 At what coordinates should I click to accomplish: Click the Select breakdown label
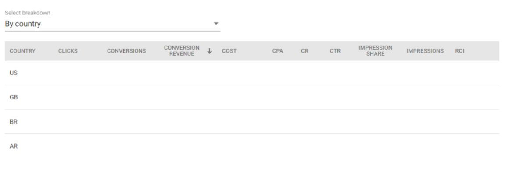coord(28,13)
